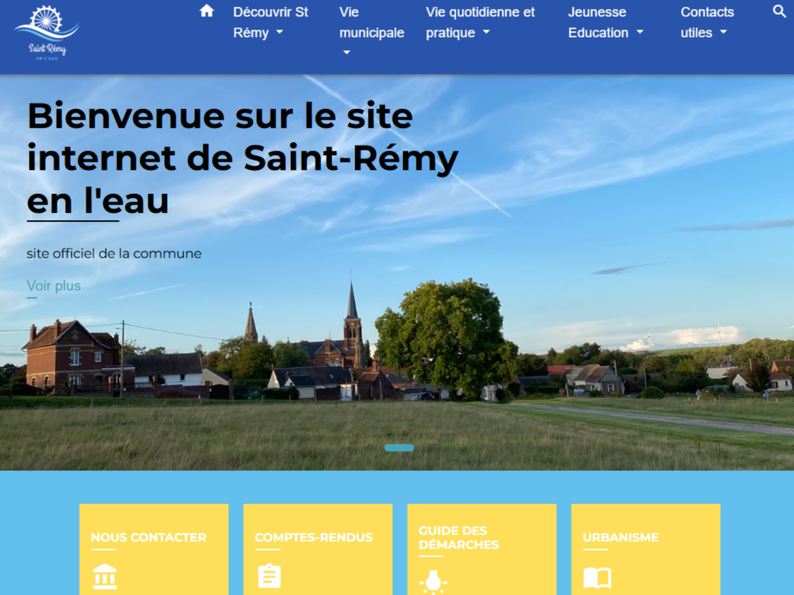Viewport: 794px width, 595px height.
Task: Open the Jeunesse Education menu
Action: click(605, 22)
